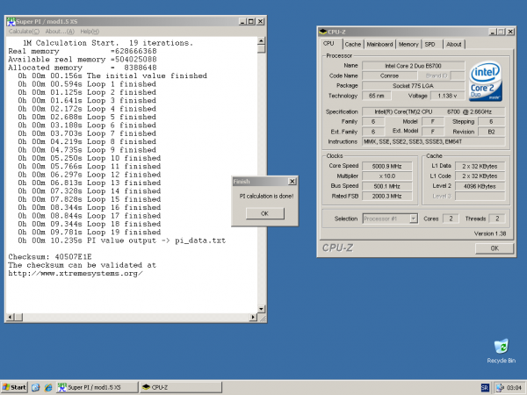
Task: Click the Level 2 cache value 4096 KBytes
Action: pyautogui.click(x=480, y=186)
